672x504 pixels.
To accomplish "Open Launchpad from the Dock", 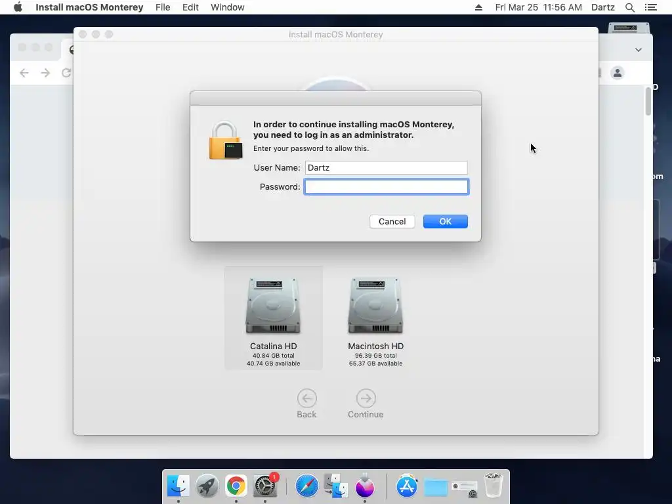I will click(207, 486).
